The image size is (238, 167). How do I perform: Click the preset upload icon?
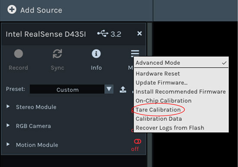123,90
